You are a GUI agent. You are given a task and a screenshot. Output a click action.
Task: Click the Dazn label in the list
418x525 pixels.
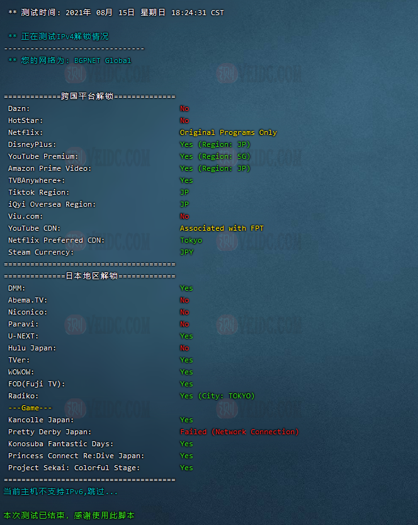pos(19,108)
